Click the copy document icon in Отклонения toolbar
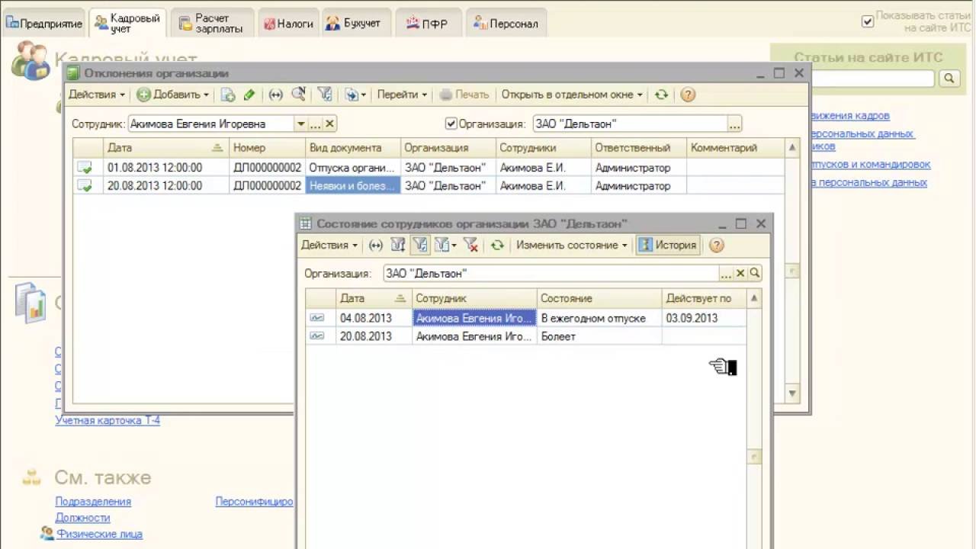Screen dimensions: 976x549 tap(228, 95)
